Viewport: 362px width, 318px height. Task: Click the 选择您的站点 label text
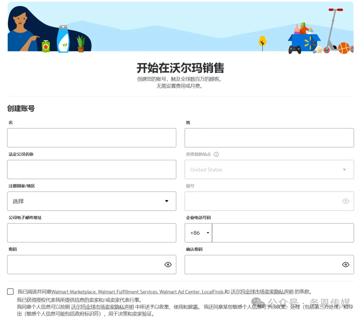198,154
